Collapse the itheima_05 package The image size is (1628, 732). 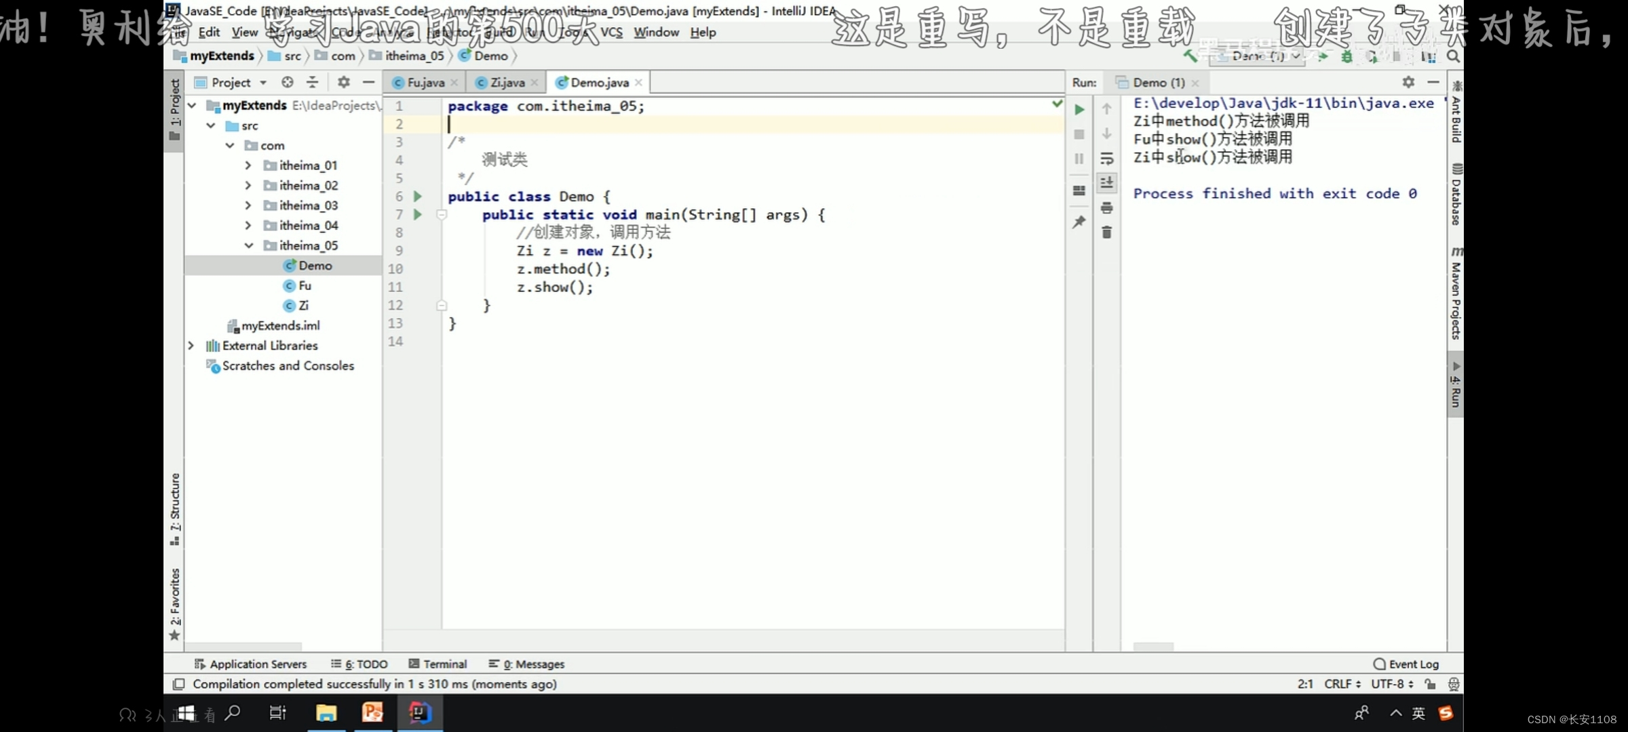click(248, 245)
